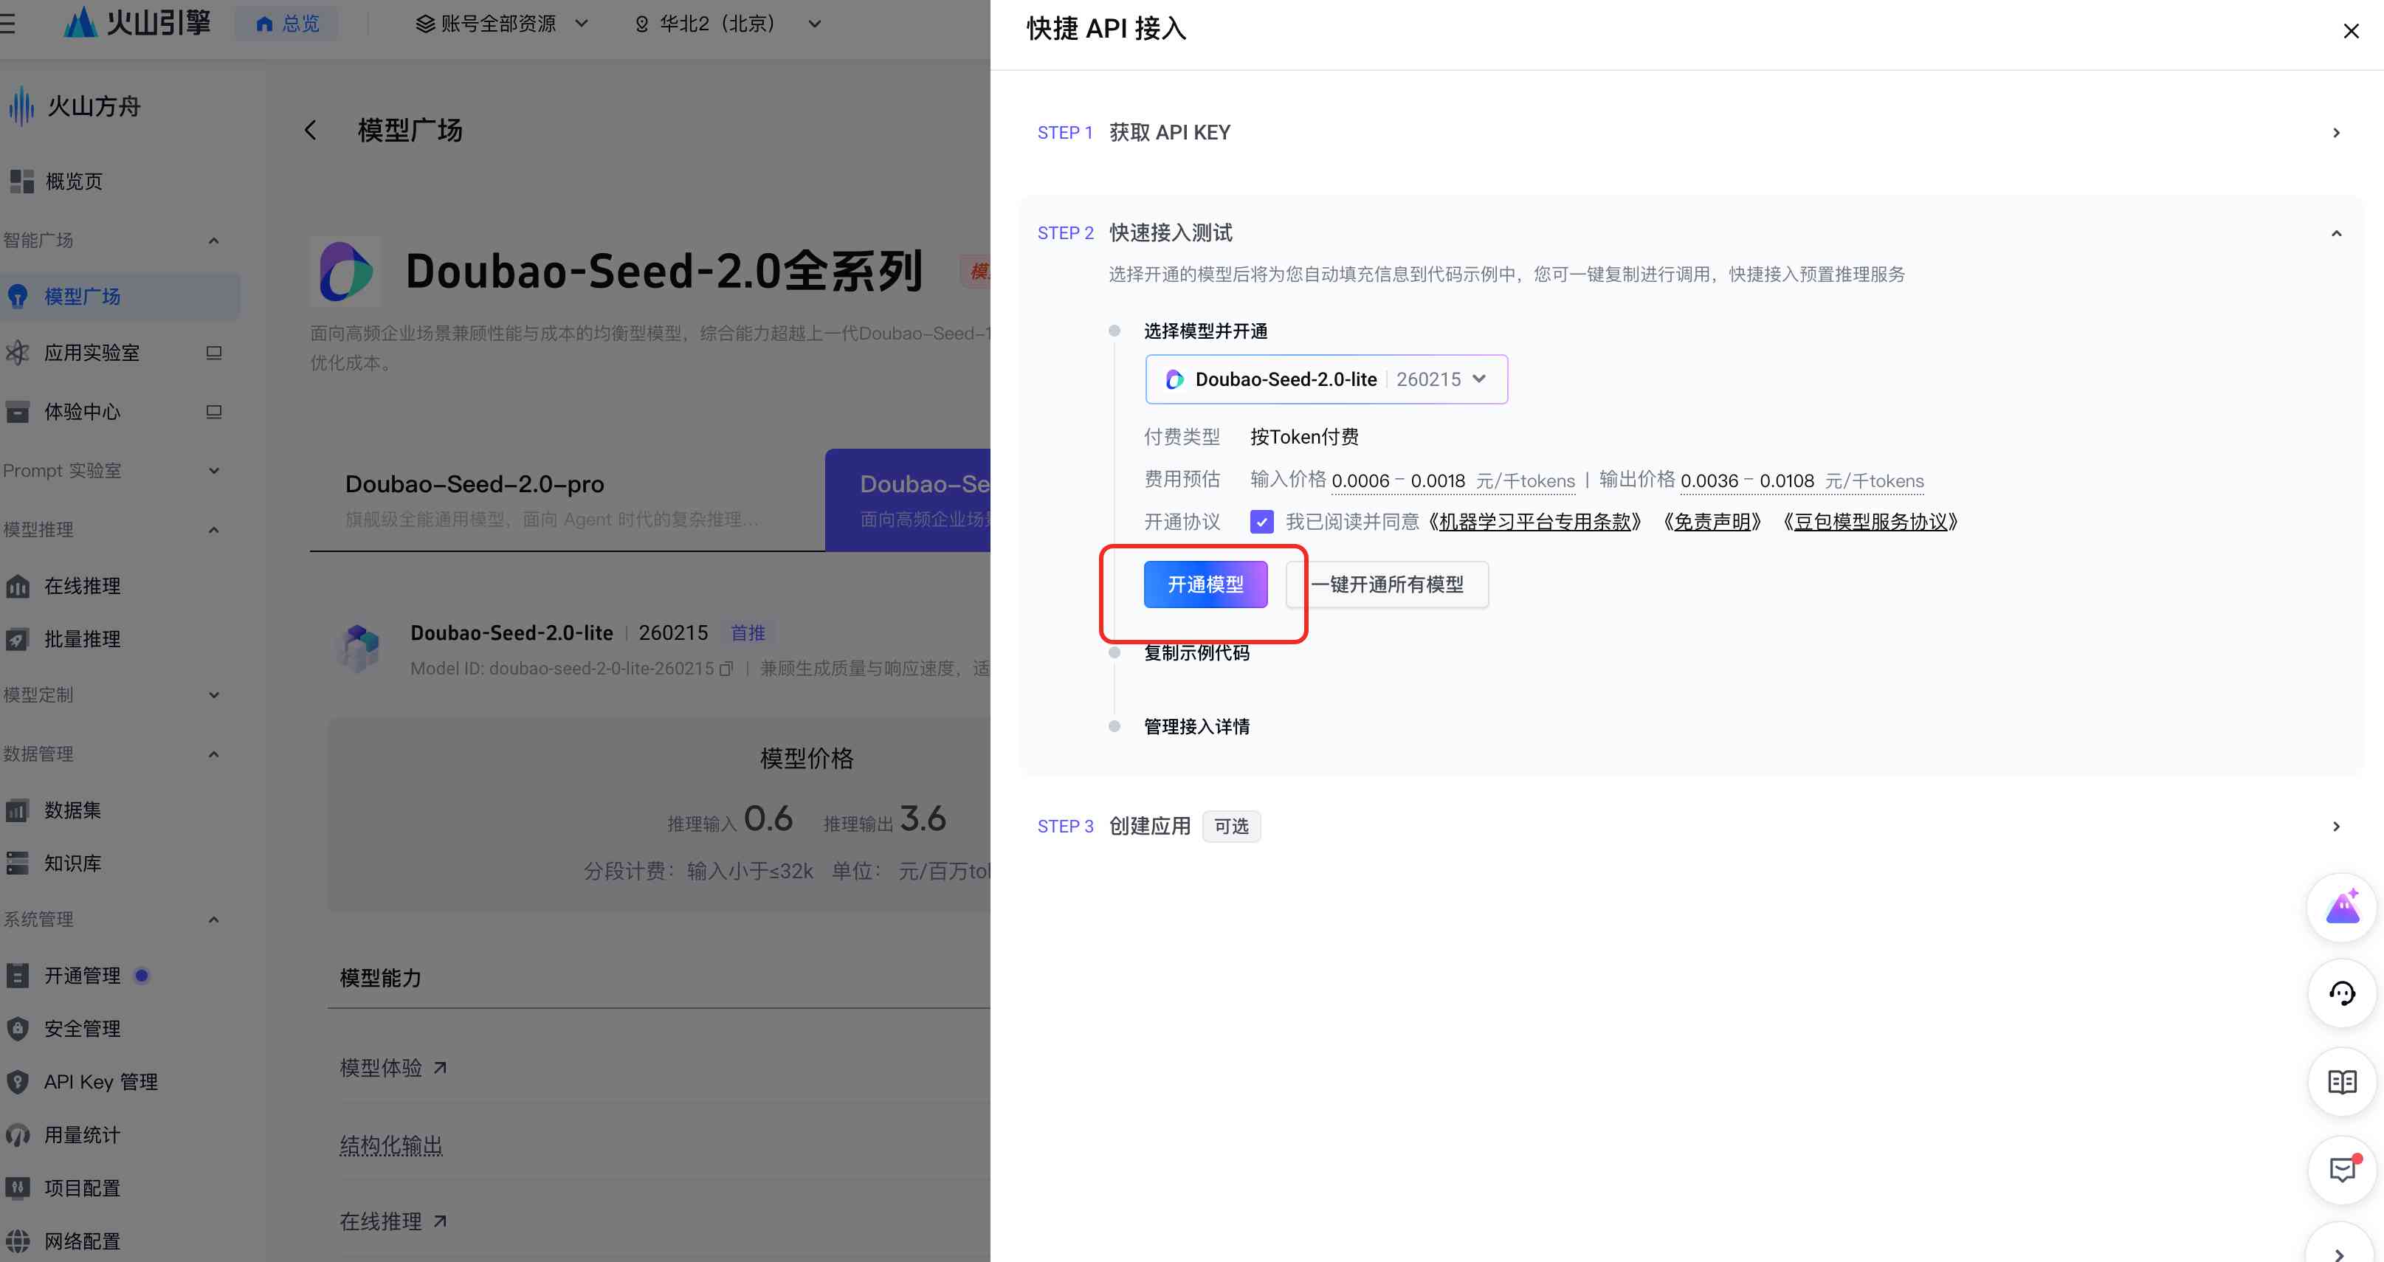Click the 首推 tag

pyautogui.click(x=748, y=633)
